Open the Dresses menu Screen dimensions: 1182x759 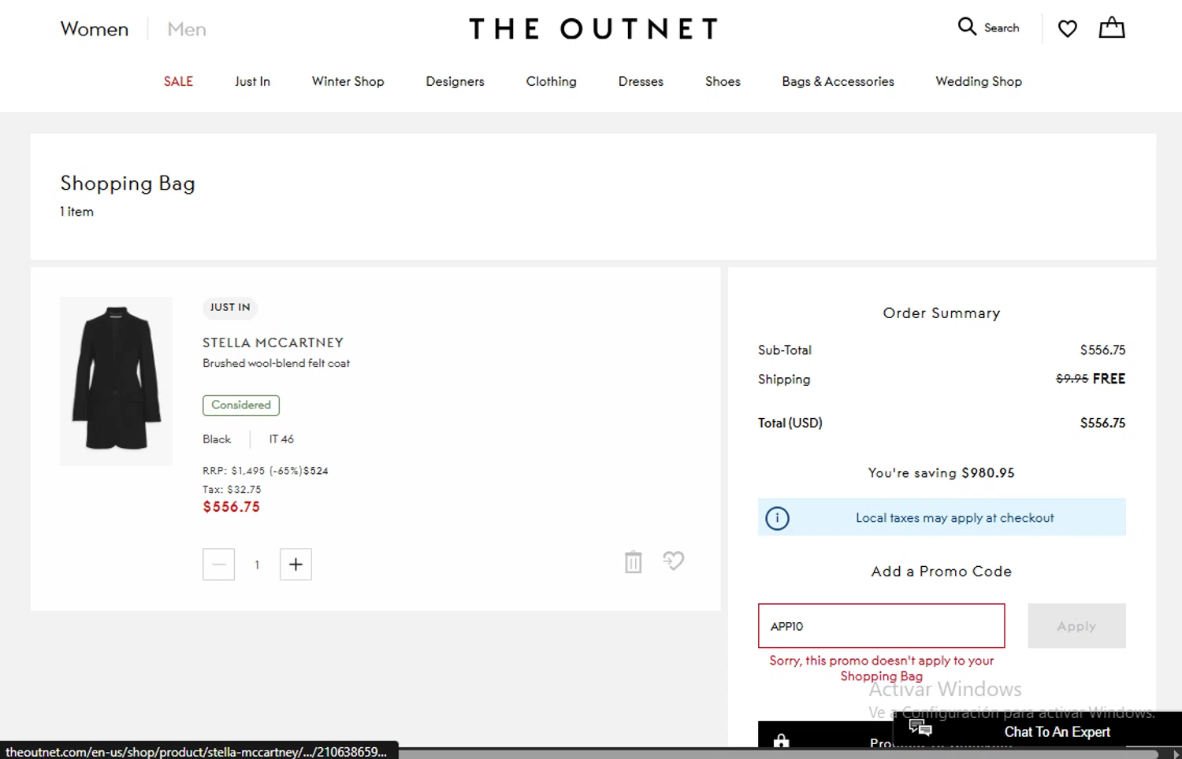(641, 81)
